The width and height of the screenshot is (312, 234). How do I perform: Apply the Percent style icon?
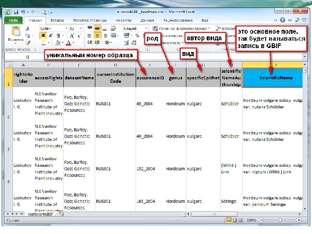pos(137,36)
